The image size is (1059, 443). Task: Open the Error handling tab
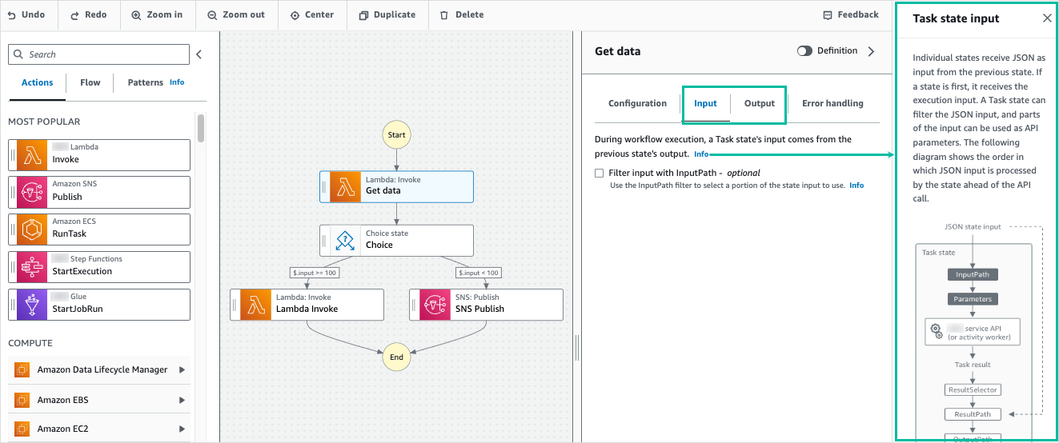tap(832, 103)
